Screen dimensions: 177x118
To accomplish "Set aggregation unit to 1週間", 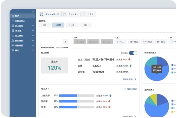I will 58,25.
